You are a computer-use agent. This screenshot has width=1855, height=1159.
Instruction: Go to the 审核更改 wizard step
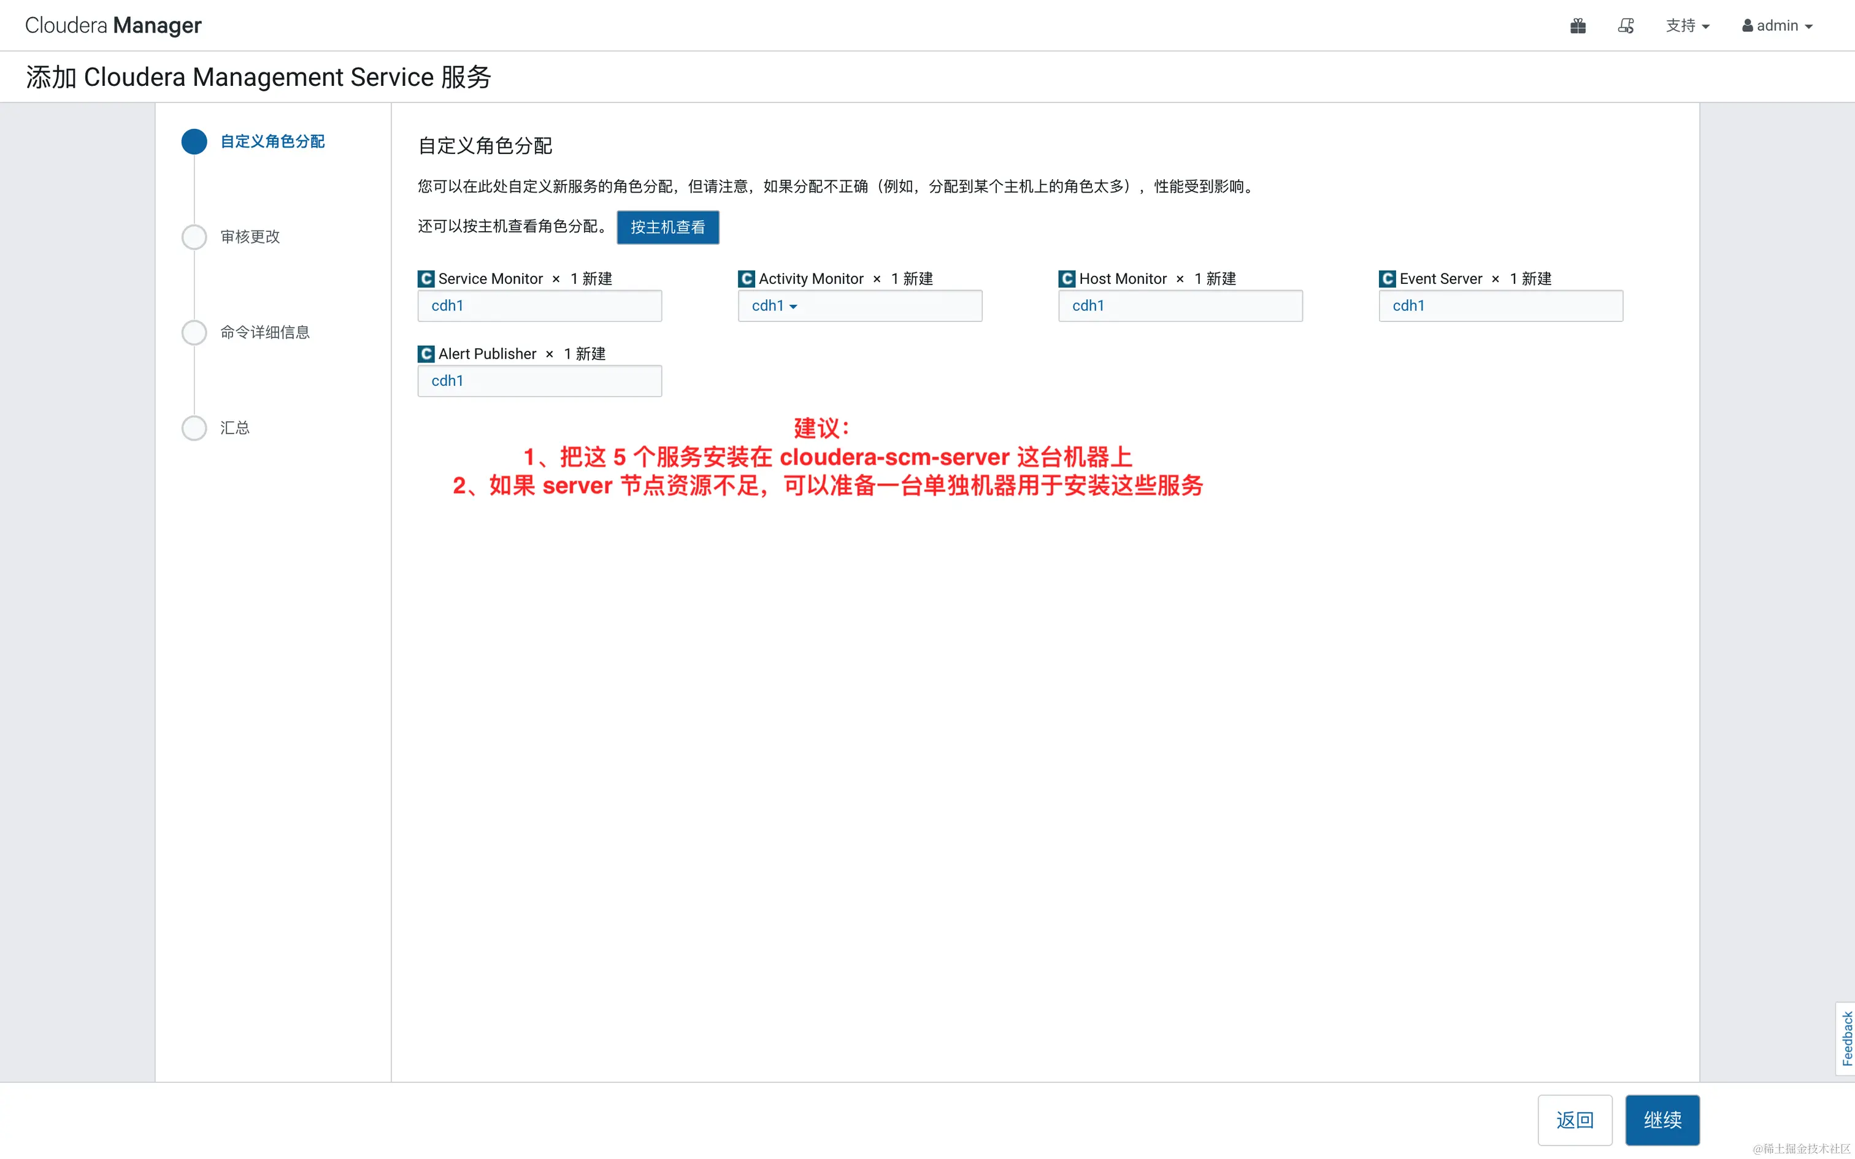tap(250, 237)
